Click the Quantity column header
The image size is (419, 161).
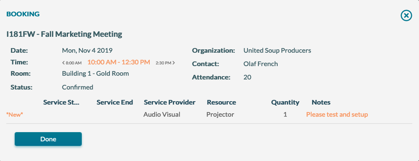285,102
